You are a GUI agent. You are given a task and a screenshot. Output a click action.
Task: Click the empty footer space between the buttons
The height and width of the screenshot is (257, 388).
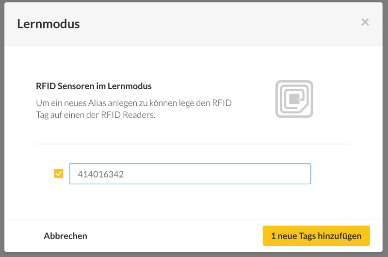tap(175, 236)
